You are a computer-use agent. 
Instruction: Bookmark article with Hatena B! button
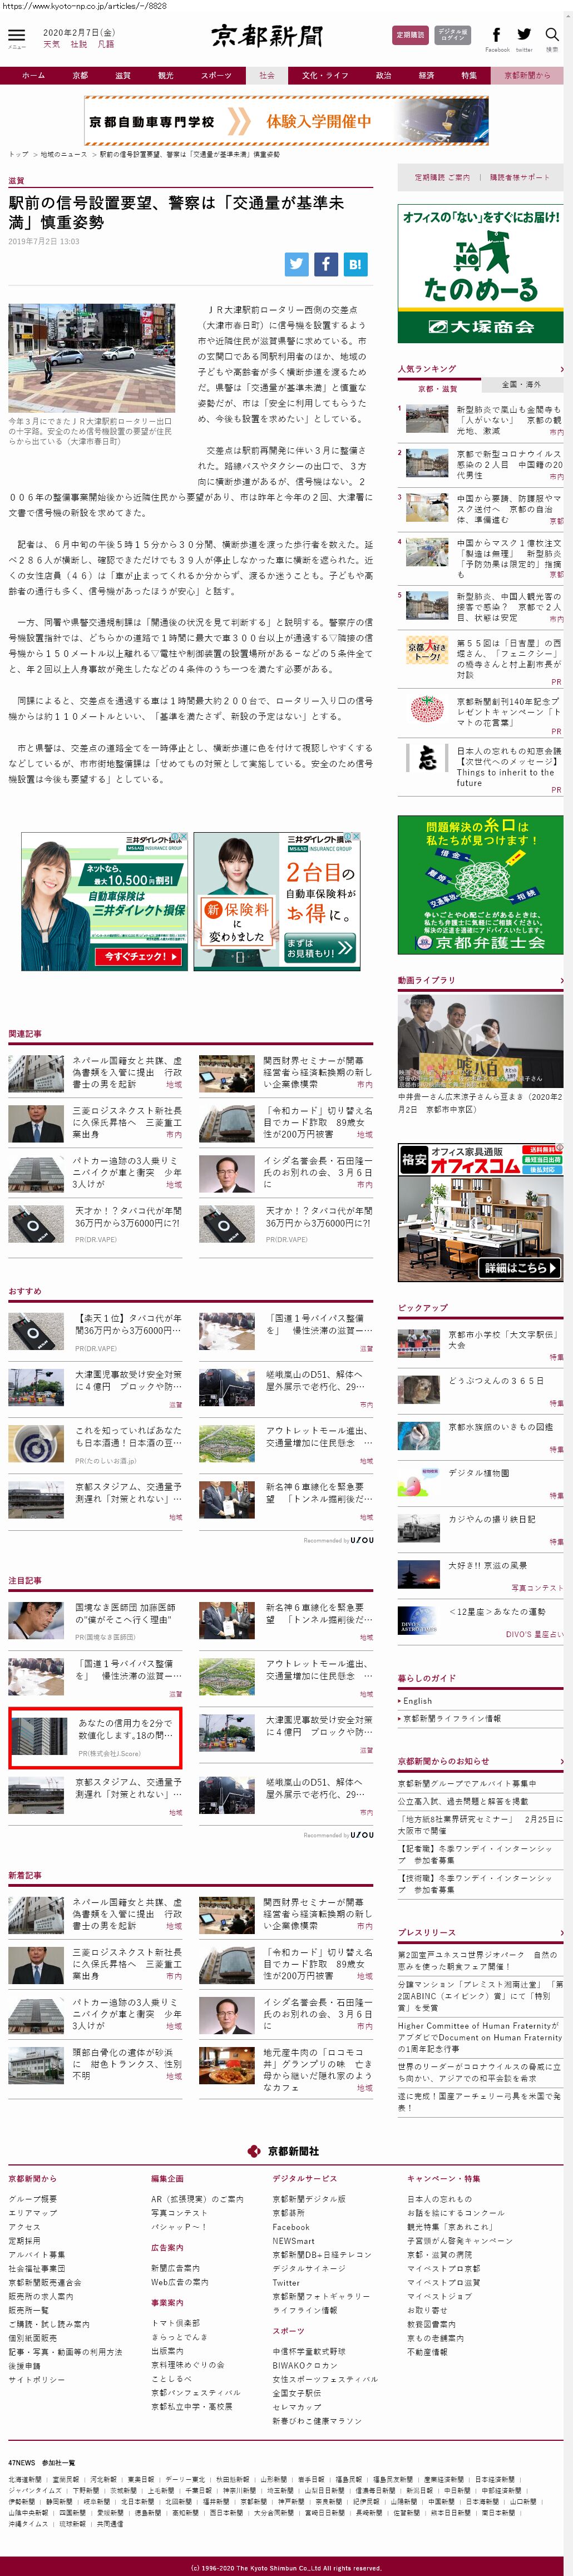tap(355, 264)
